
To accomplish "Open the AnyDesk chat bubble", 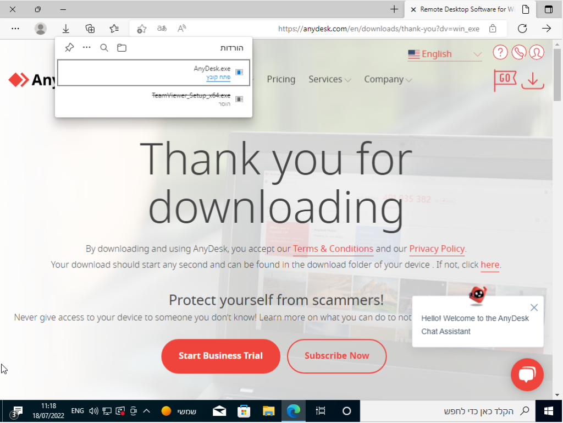I will pyautogui.click(x=527, y=375).
